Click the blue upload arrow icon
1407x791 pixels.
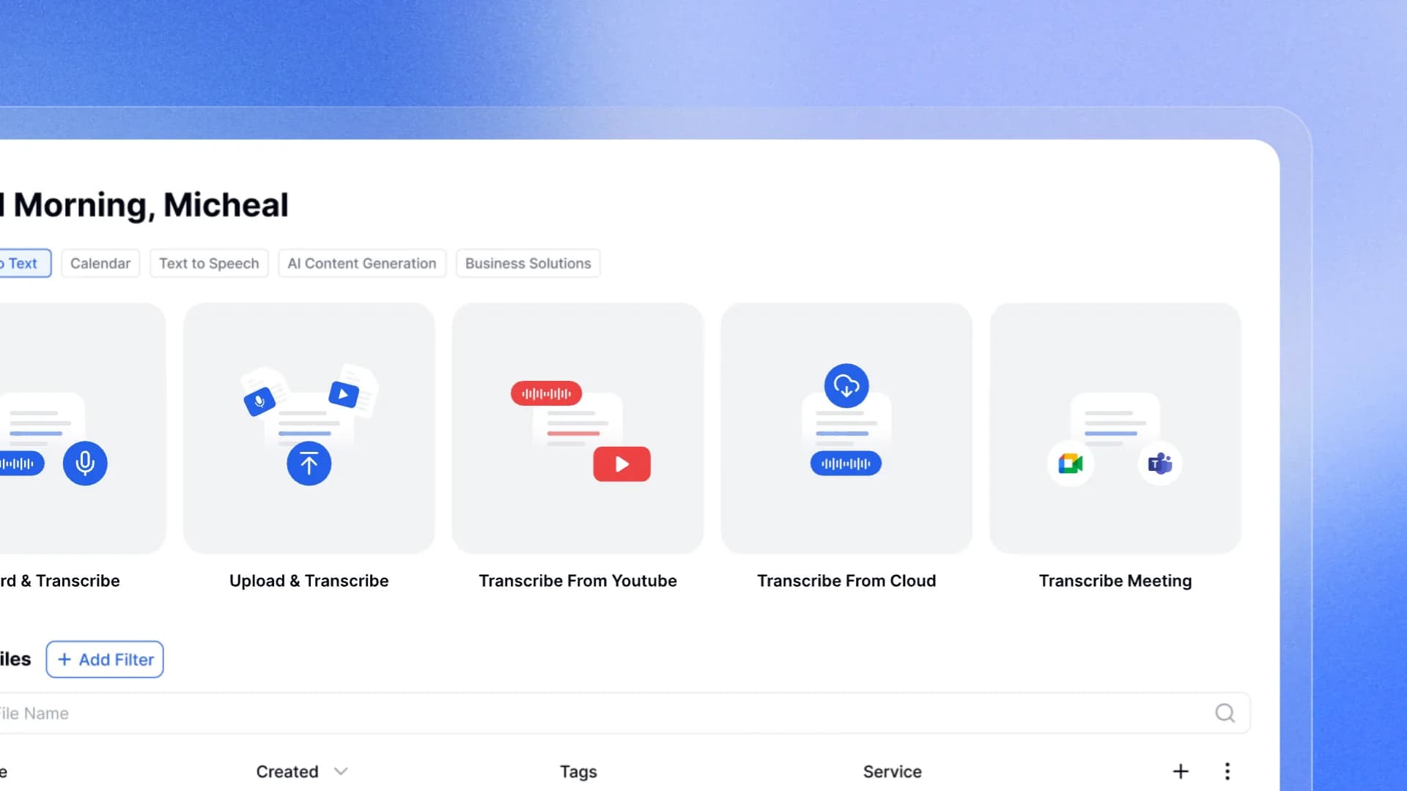[309, 463]
